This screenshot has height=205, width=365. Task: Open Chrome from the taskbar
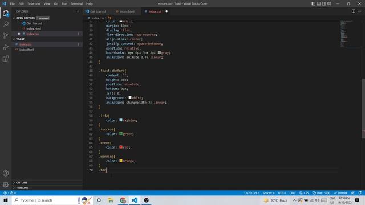123,200
